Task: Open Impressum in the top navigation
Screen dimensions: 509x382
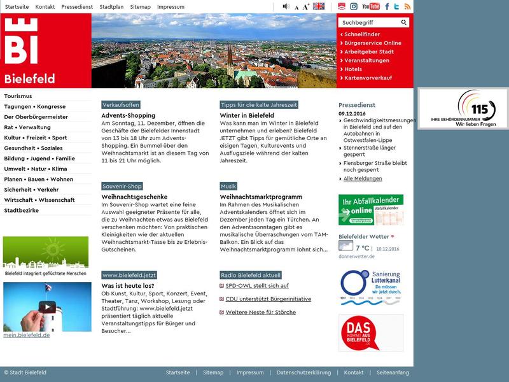Action: click(171, 7)
